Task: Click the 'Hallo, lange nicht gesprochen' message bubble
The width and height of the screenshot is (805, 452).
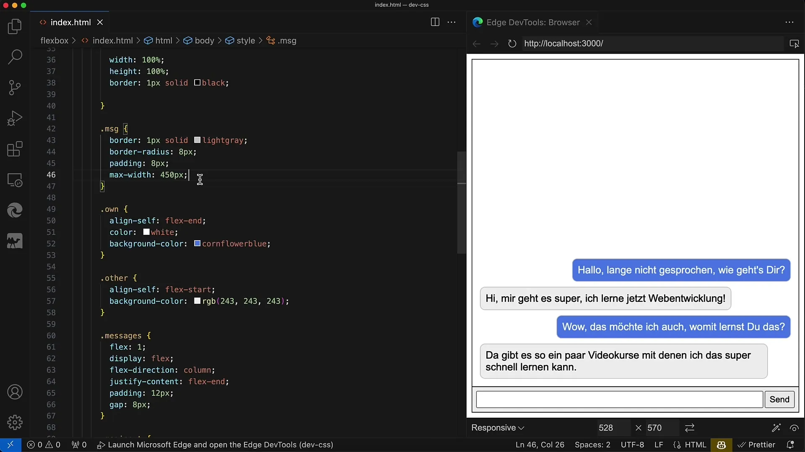Action: pyautogui.click(x=681, y=270)
